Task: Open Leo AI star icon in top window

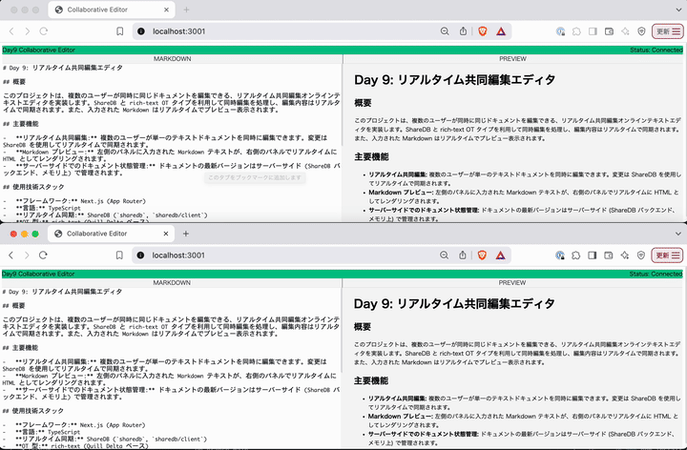Action: click(x=625, y=31)
